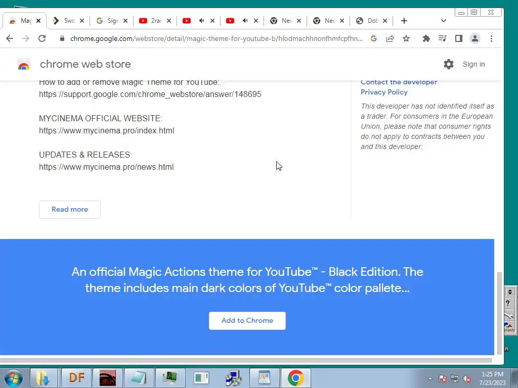Click the Google icon in address bar
This screenshot has height=388, width=518.
tap(374, 38)
